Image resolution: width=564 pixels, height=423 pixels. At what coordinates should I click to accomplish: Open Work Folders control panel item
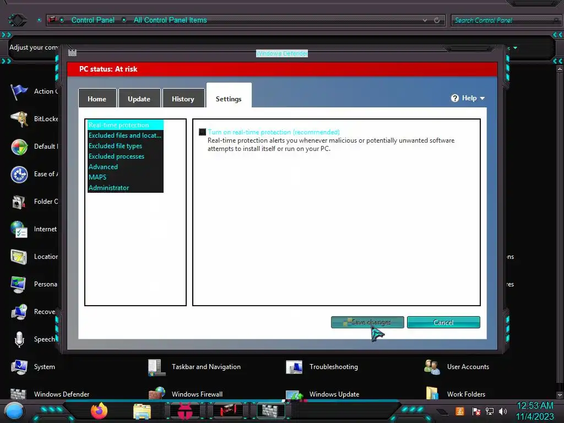(x=455, y=394)
